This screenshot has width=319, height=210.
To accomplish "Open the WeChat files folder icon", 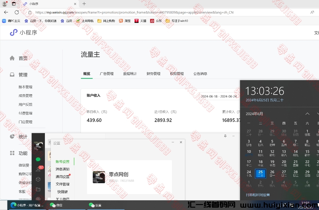I will coord(38,189).
